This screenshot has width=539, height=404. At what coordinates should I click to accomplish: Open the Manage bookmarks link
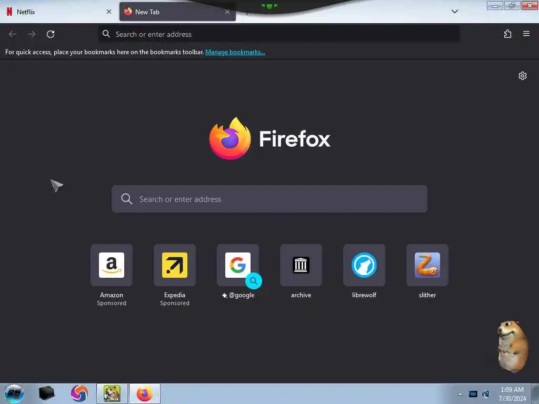(x=235, y=52)
